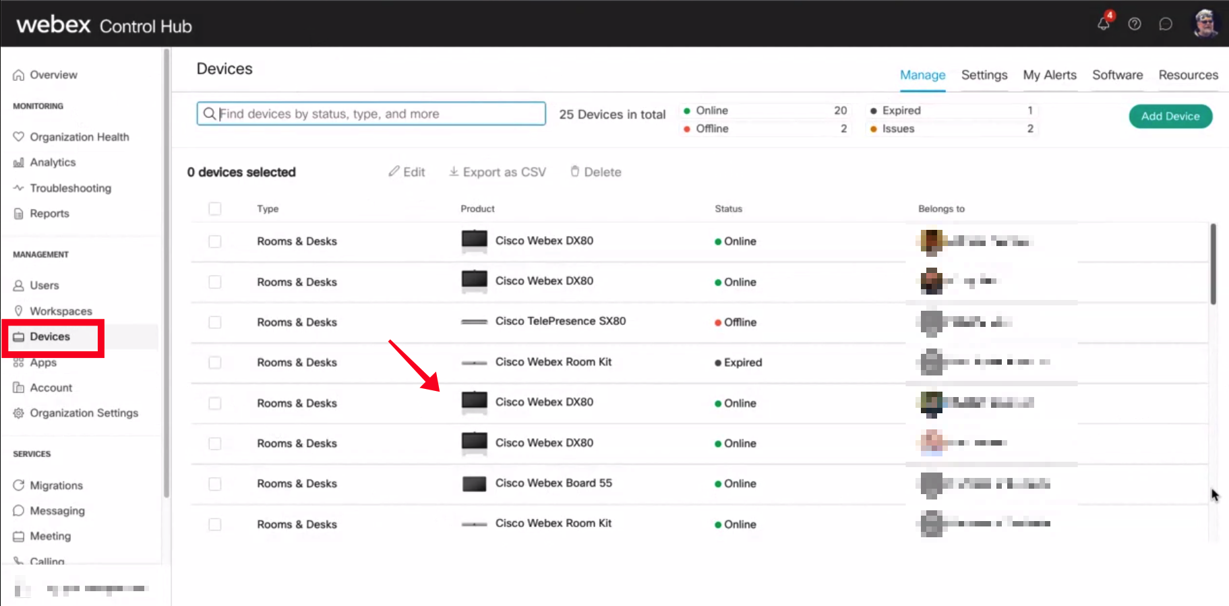
Task: Switch to the Resources tab
Action: pyautogui.click(x=1188, y=75)
